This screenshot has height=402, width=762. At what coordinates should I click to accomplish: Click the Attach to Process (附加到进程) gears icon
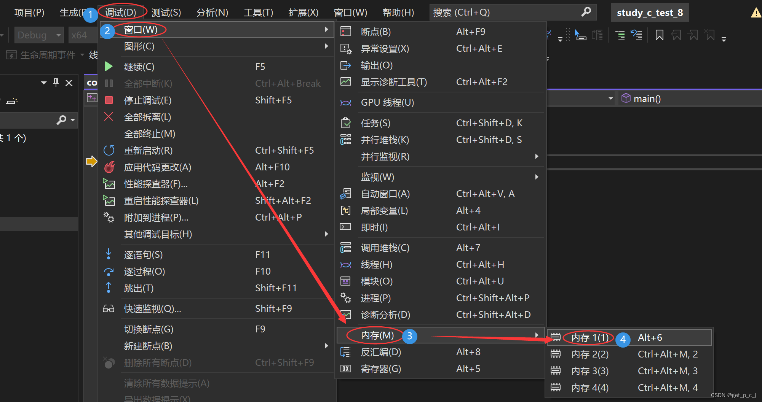(109, 217)
